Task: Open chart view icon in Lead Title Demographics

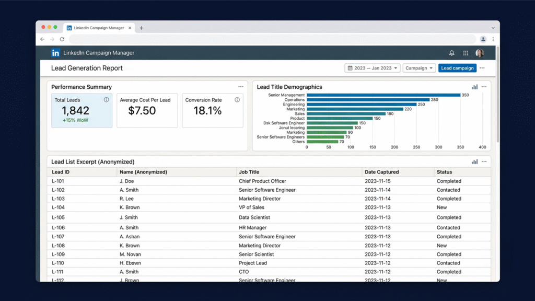Action: click(x=474, y=87)
